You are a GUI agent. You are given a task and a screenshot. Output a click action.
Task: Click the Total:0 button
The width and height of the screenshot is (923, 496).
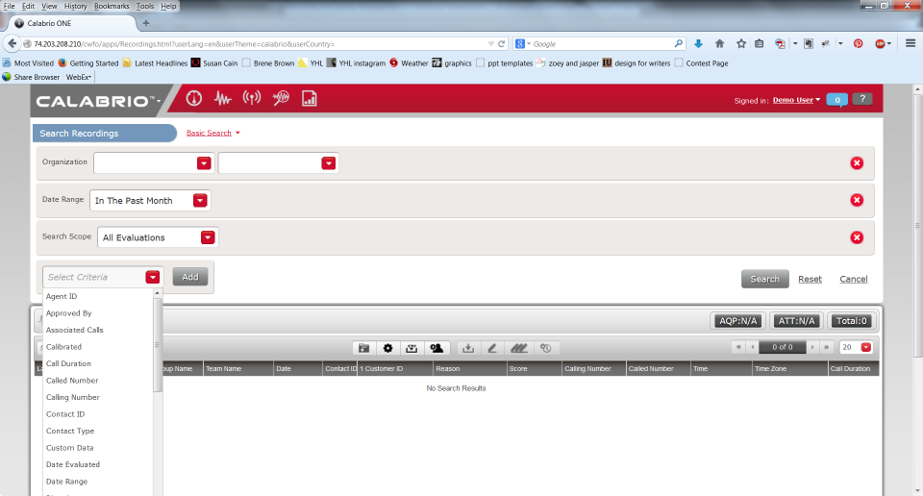point(852,321)
